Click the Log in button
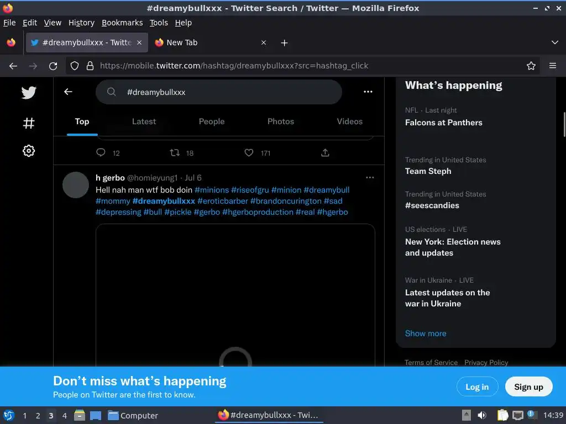Screen dimensions: 566x424 [477, 386]
